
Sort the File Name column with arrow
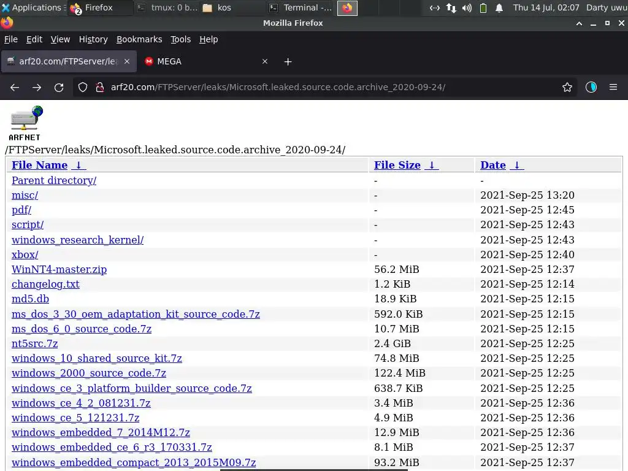pos(78,165)
